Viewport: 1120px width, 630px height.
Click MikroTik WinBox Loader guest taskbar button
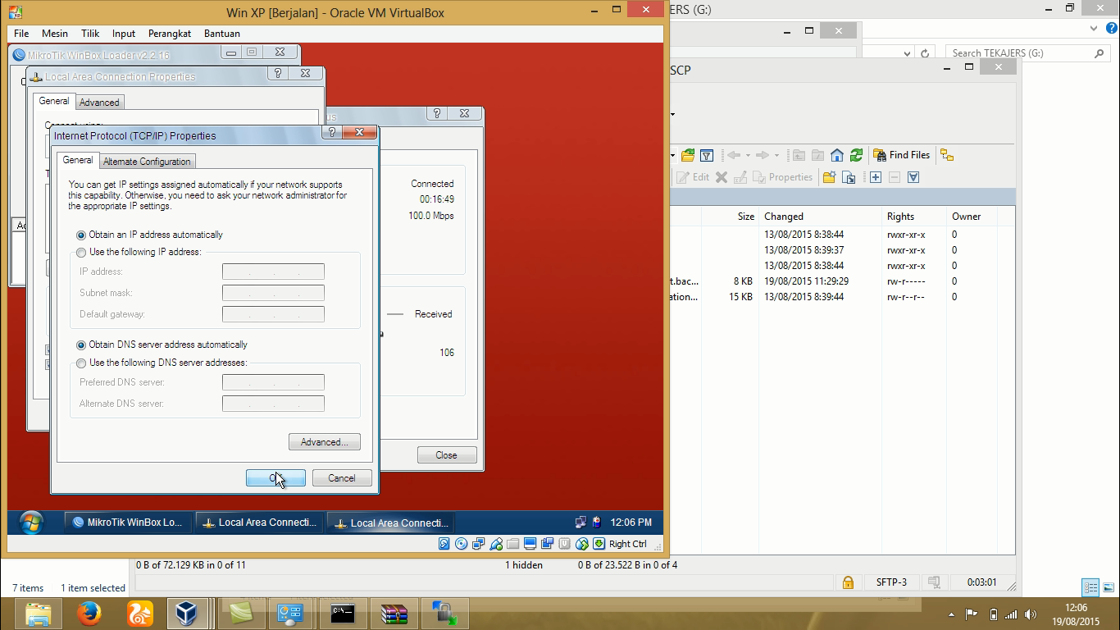click(129, 523)
